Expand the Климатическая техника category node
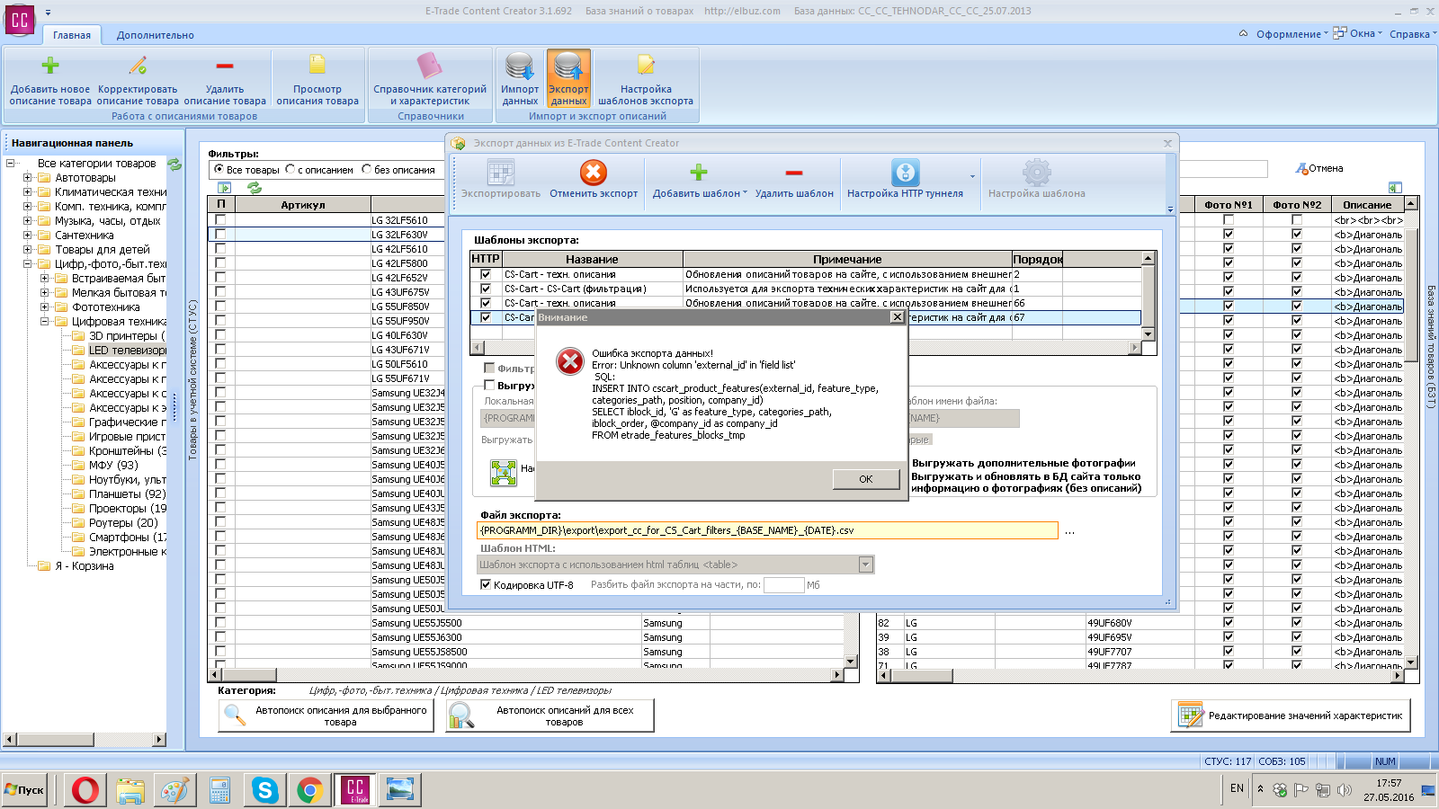The width and height of the screenshot is (1439, 809). (27, 192)
